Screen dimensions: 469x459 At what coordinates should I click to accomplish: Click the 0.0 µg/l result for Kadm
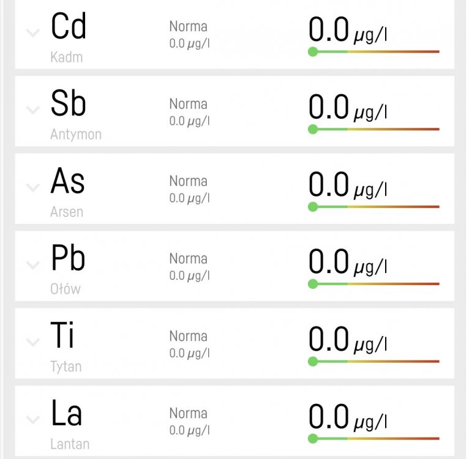[x=347, y=31]
